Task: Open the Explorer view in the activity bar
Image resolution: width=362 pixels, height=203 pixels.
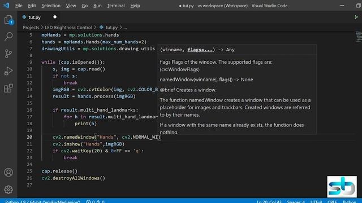Action: (x=8, y=20)
